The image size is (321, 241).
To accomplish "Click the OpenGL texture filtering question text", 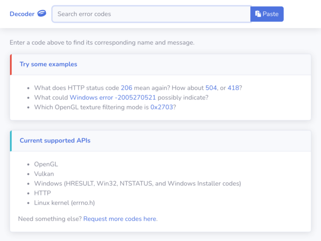I will pos(91,107).
